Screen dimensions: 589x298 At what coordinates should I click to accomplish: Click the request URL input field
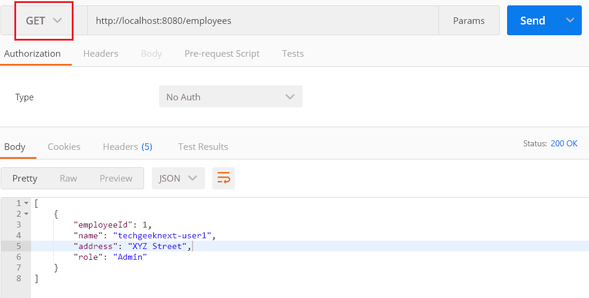[263, 21]
